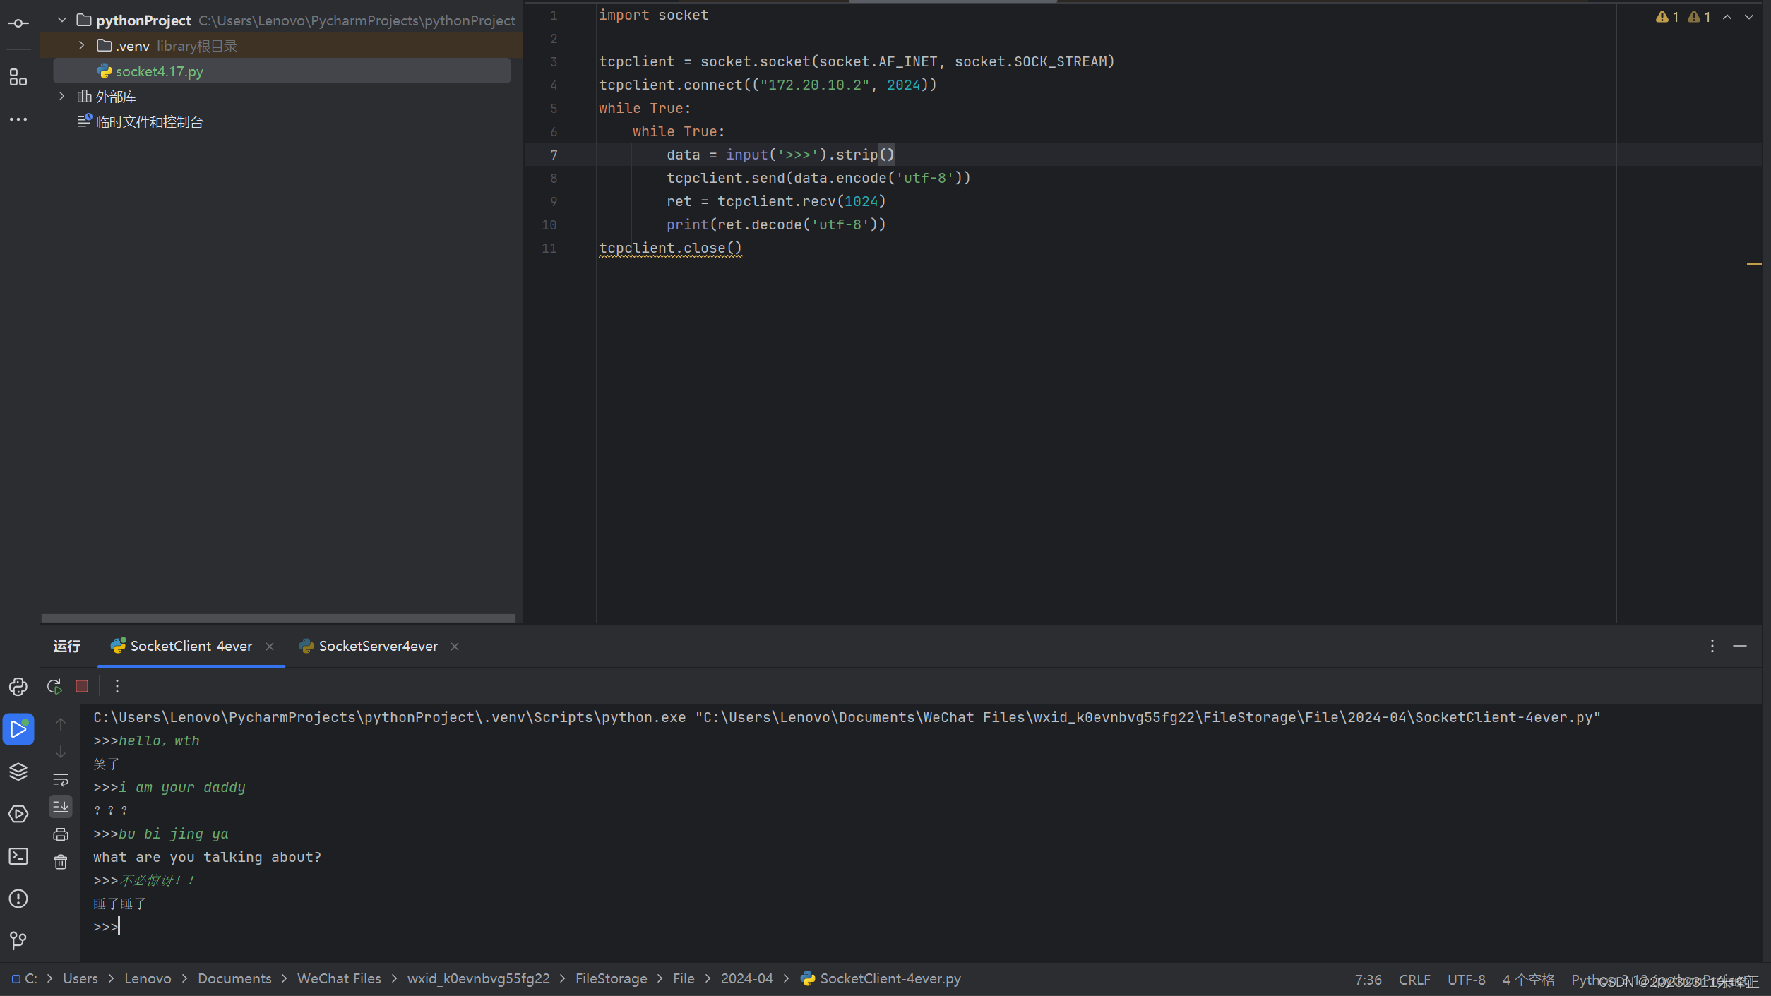Expand the .venv folder
This screenshot has width=1771, height=996.
pyautogui.click(x=82, y=45)
